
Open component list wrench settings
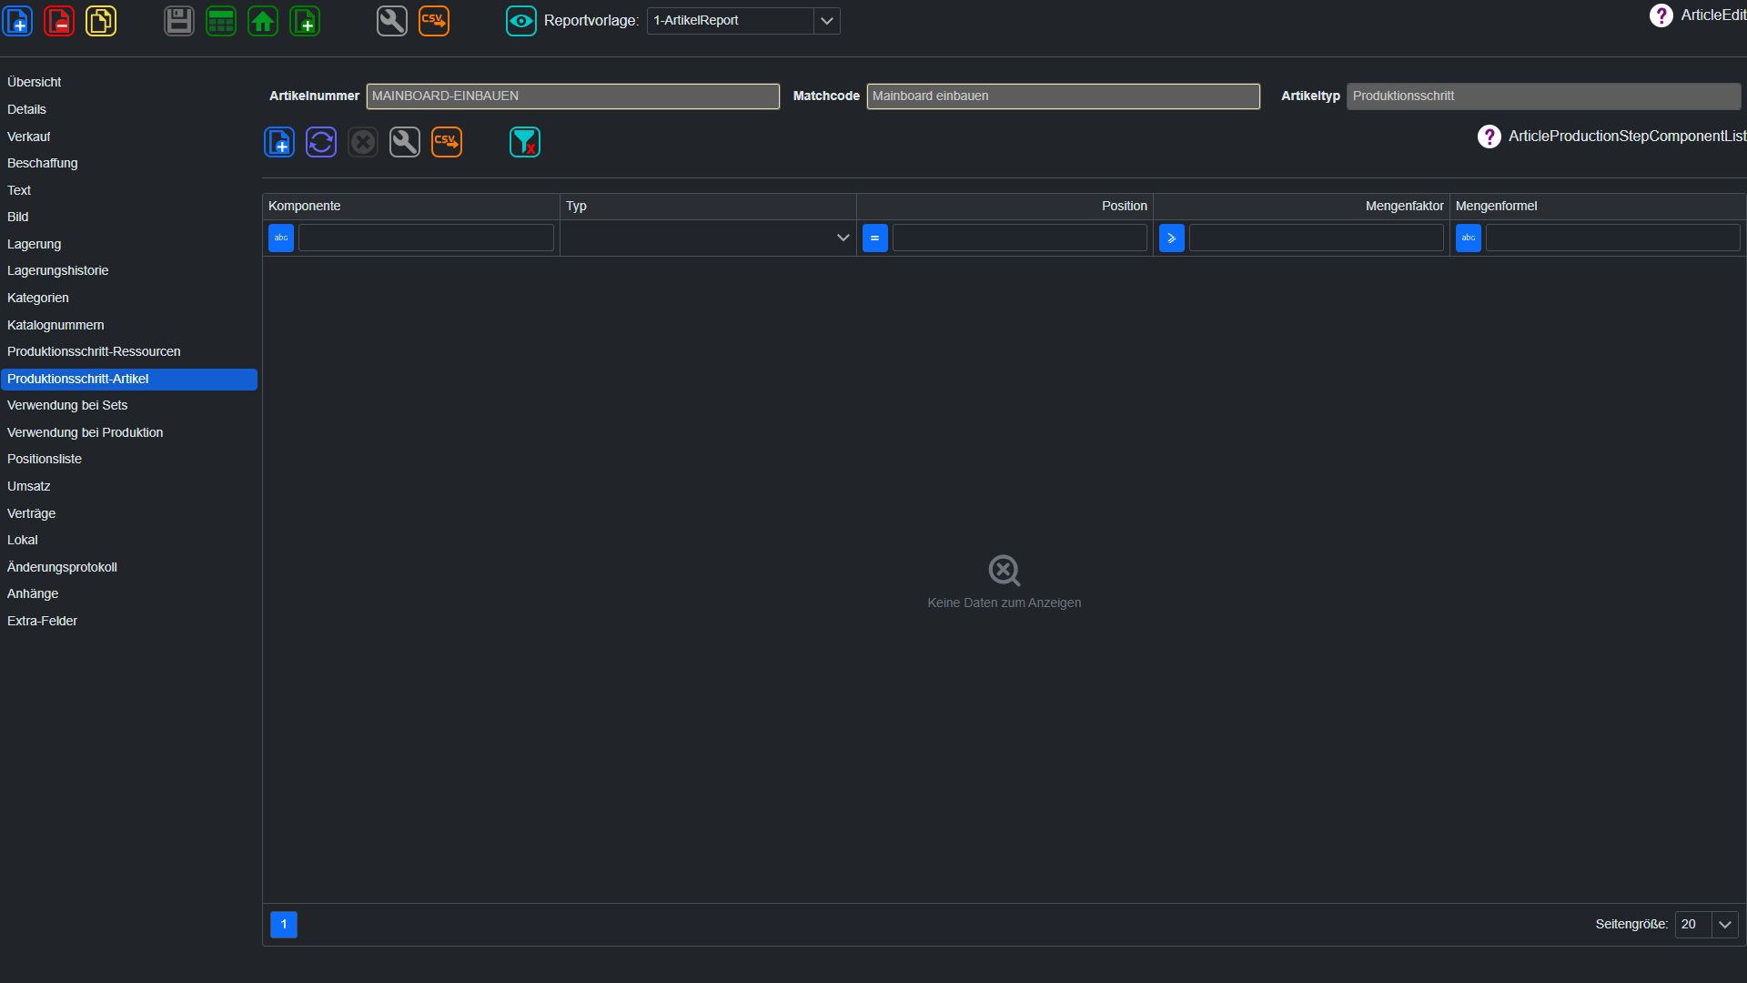click(x=405, y=142)
